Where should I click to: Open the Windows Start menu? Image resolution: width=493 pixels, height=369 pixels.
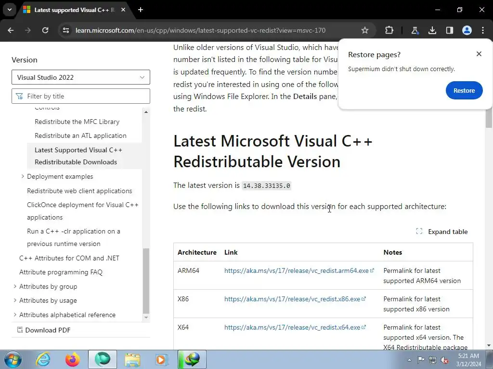[13, 359]
